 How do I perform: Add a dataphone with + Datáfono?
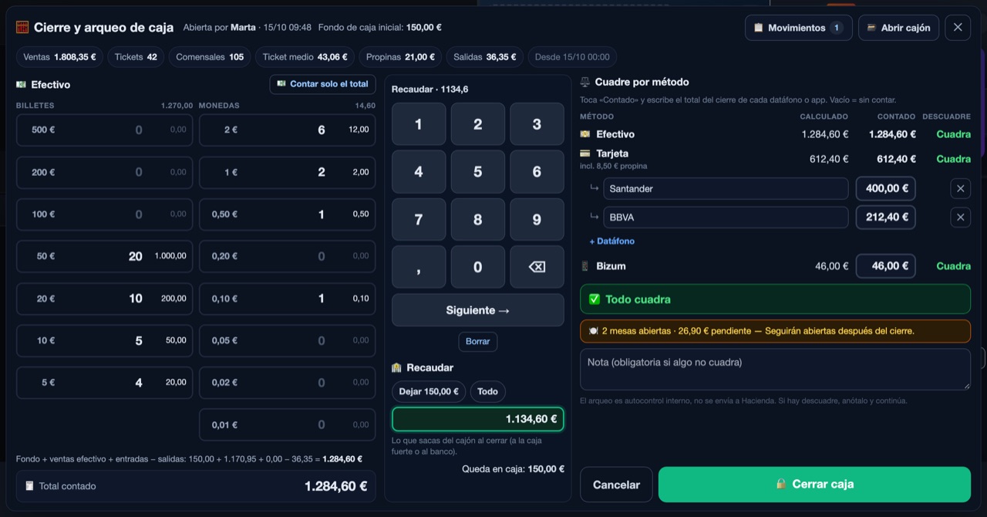(x=612, y=242)
